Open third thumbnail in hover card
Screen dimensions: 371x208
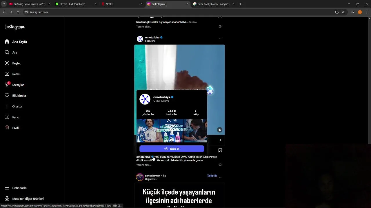coord(195,131)
